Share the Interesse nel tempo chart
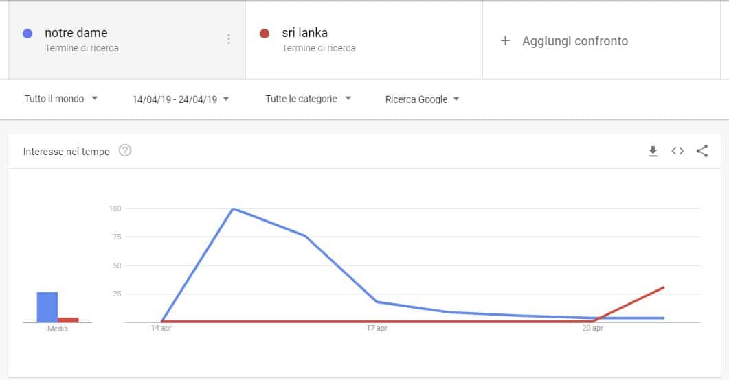The image size is (729, 380). [x=702, y=152]
